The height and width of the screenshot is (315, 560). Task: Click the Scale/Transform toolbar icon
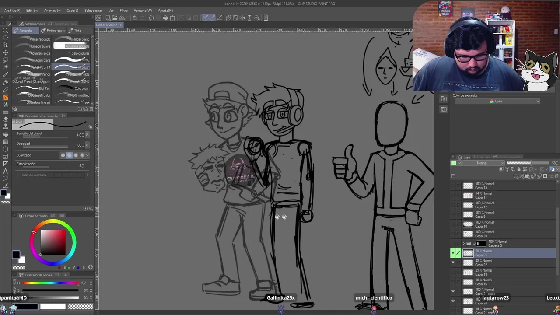point(172,18)
